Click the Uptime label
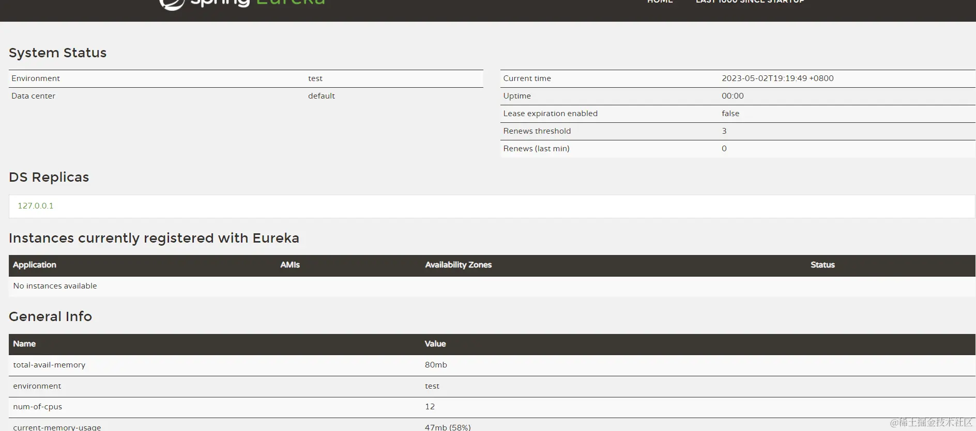Screen dimensions: 976x431 point(517,96)
